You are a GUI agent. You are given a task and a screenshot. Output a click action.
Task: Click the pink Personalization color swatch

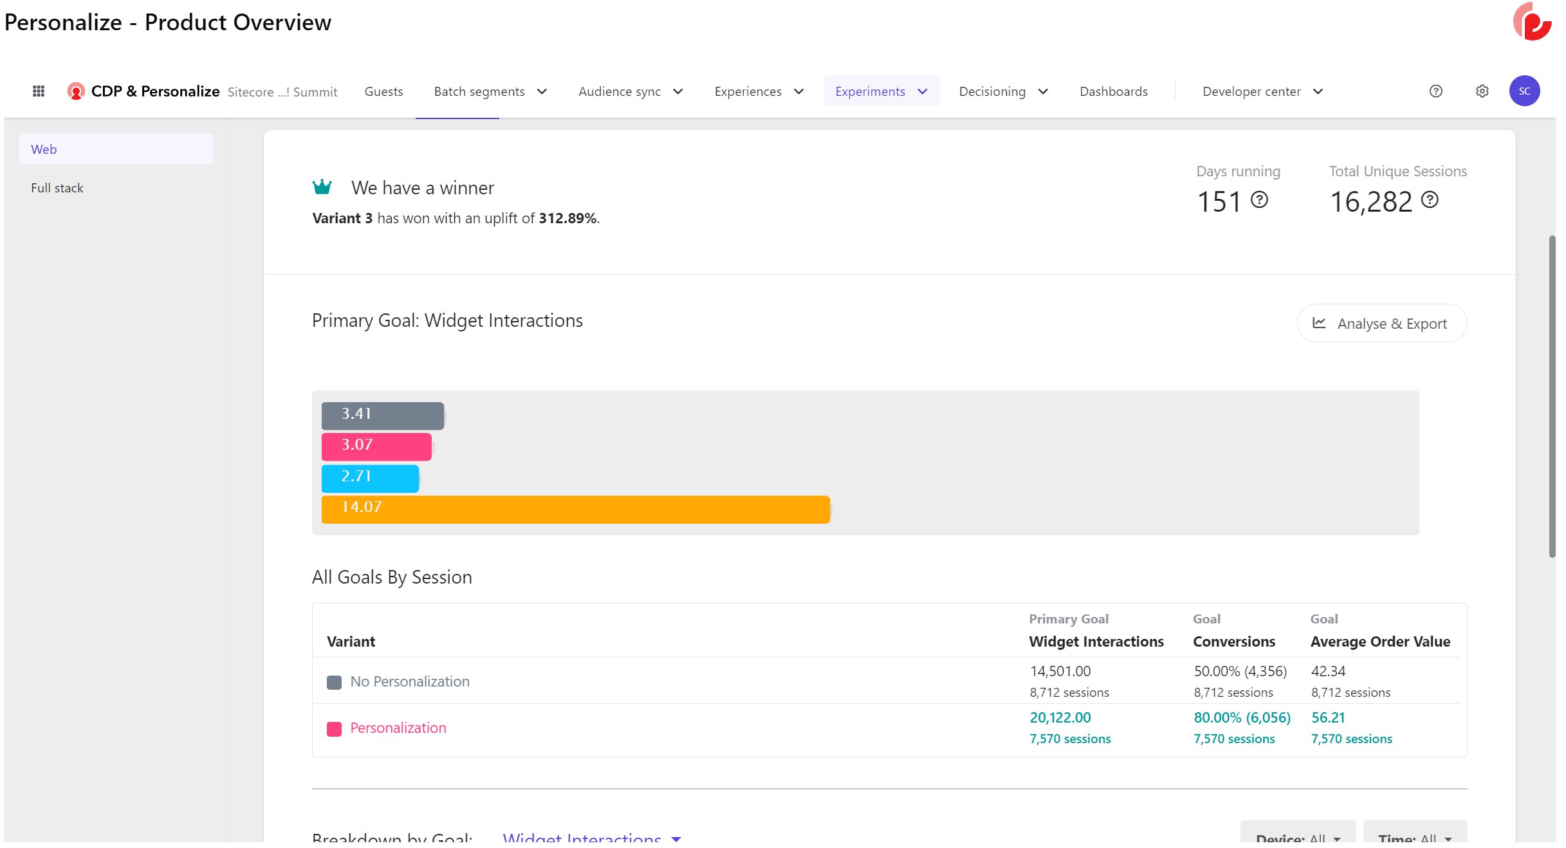point(334,729)
